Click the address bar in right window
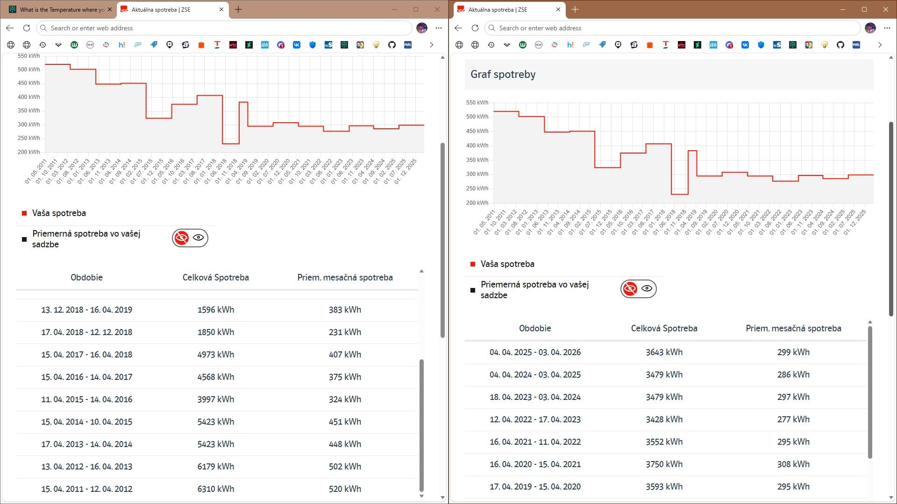The image size is (897, 504). click(x=673, y=28)
